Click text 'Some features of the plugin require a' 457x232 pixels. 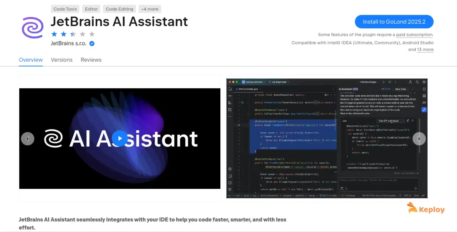click(356, 35)
